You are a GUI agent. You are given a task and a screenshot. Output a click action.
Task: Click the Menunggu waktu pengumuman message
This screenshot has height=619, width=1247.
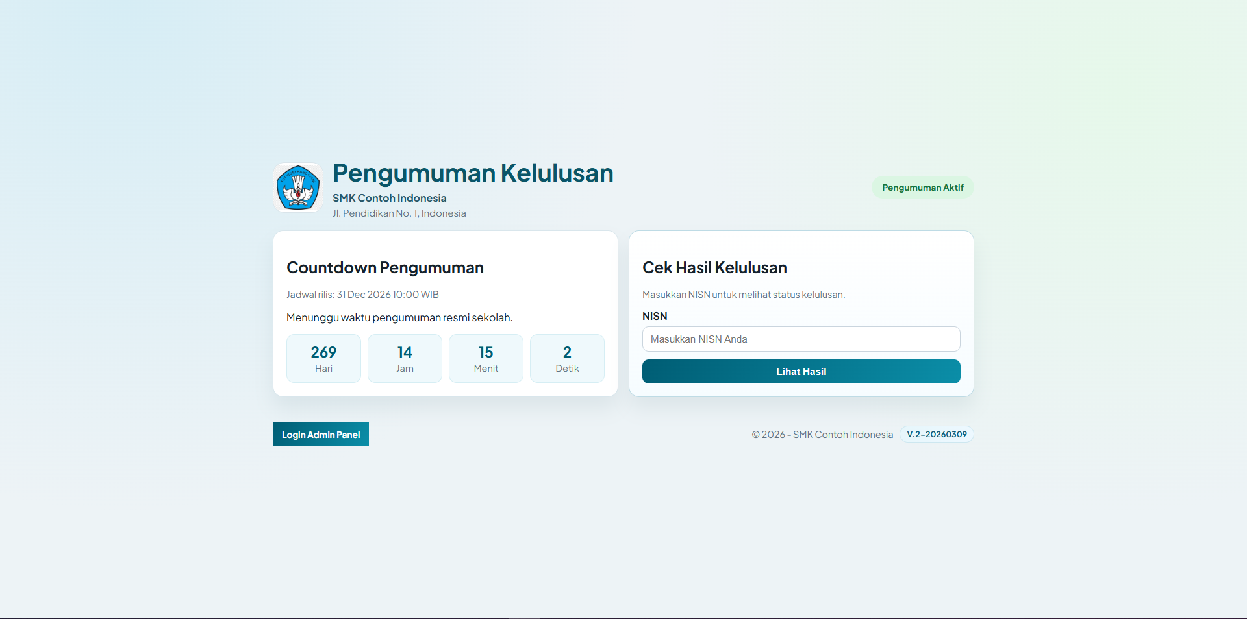[x=399, y=317]
